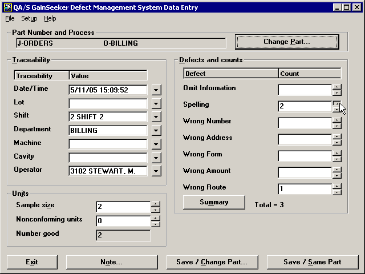Open the Operator dropdown list

(x=157, y=171)
